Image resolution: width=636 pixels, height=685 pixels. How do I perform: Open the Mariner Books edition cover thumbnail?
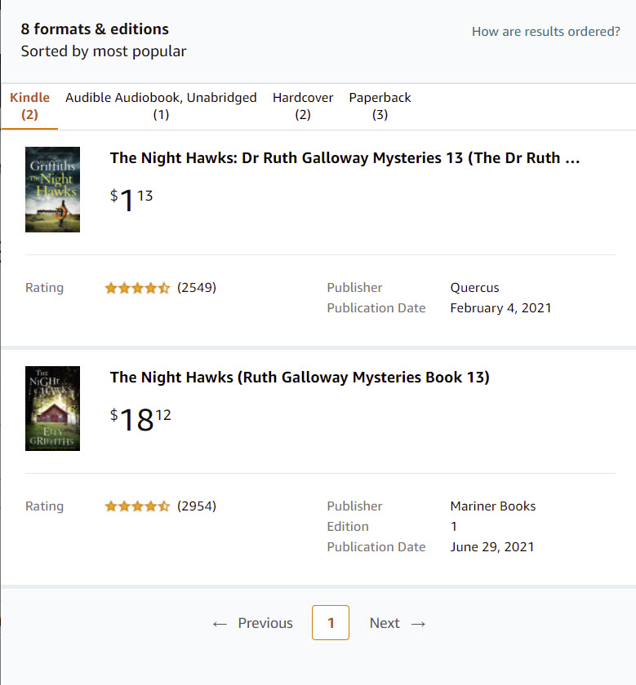tap(52, 409)
